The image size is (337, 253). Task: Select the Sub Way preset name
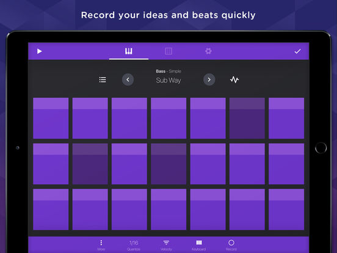point(168,81)
